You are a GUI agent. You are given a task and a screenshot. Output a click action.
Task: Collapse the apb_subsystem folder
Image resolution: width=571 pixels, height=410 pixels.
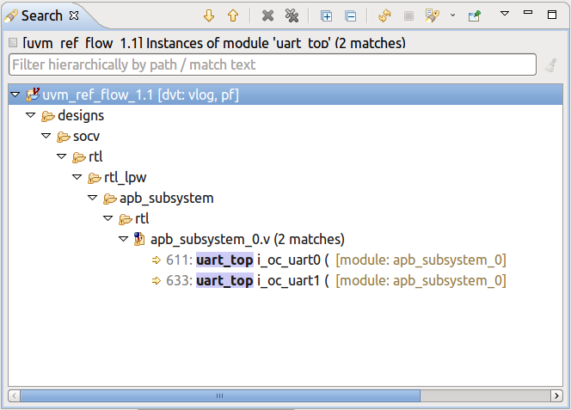tap(93, 198)
